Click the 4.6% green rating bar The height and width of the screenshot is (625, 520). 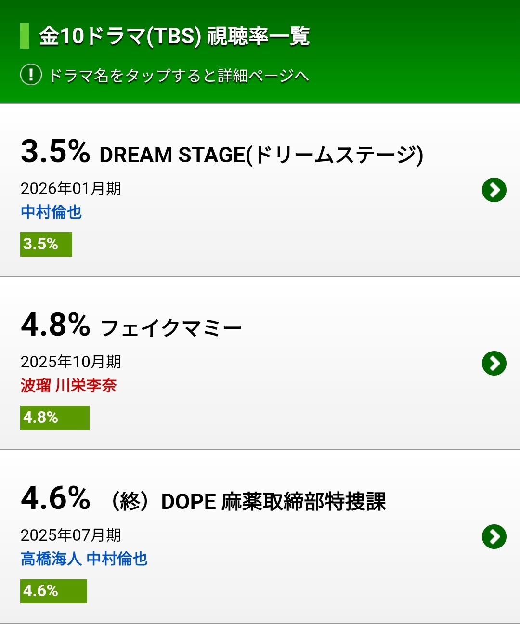53,591
